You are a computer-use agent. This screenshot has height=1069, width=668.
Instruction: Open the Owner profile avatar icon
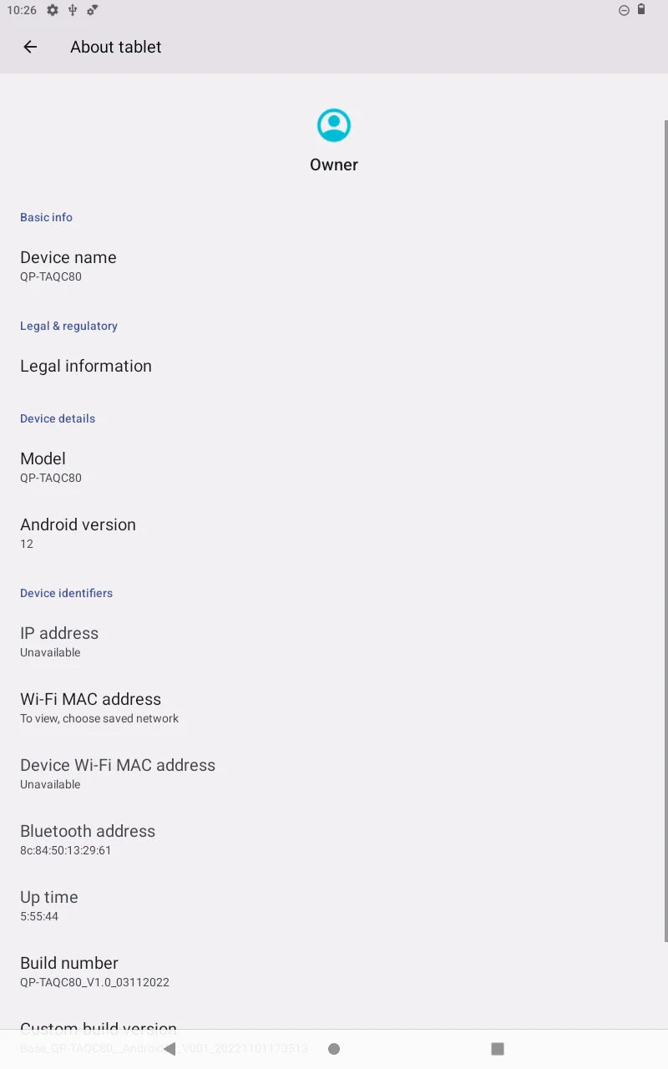pyautogui.click(x=334, y=124)
